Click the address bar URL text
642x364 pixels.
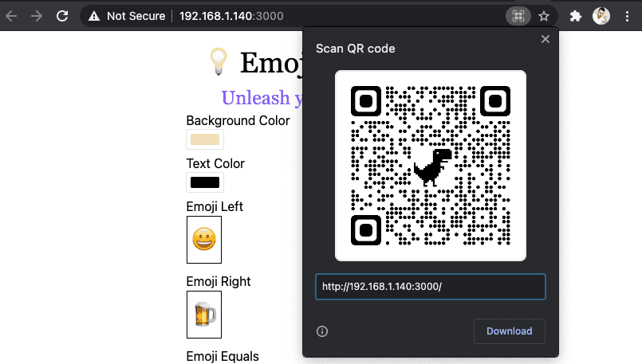point(231,16)
